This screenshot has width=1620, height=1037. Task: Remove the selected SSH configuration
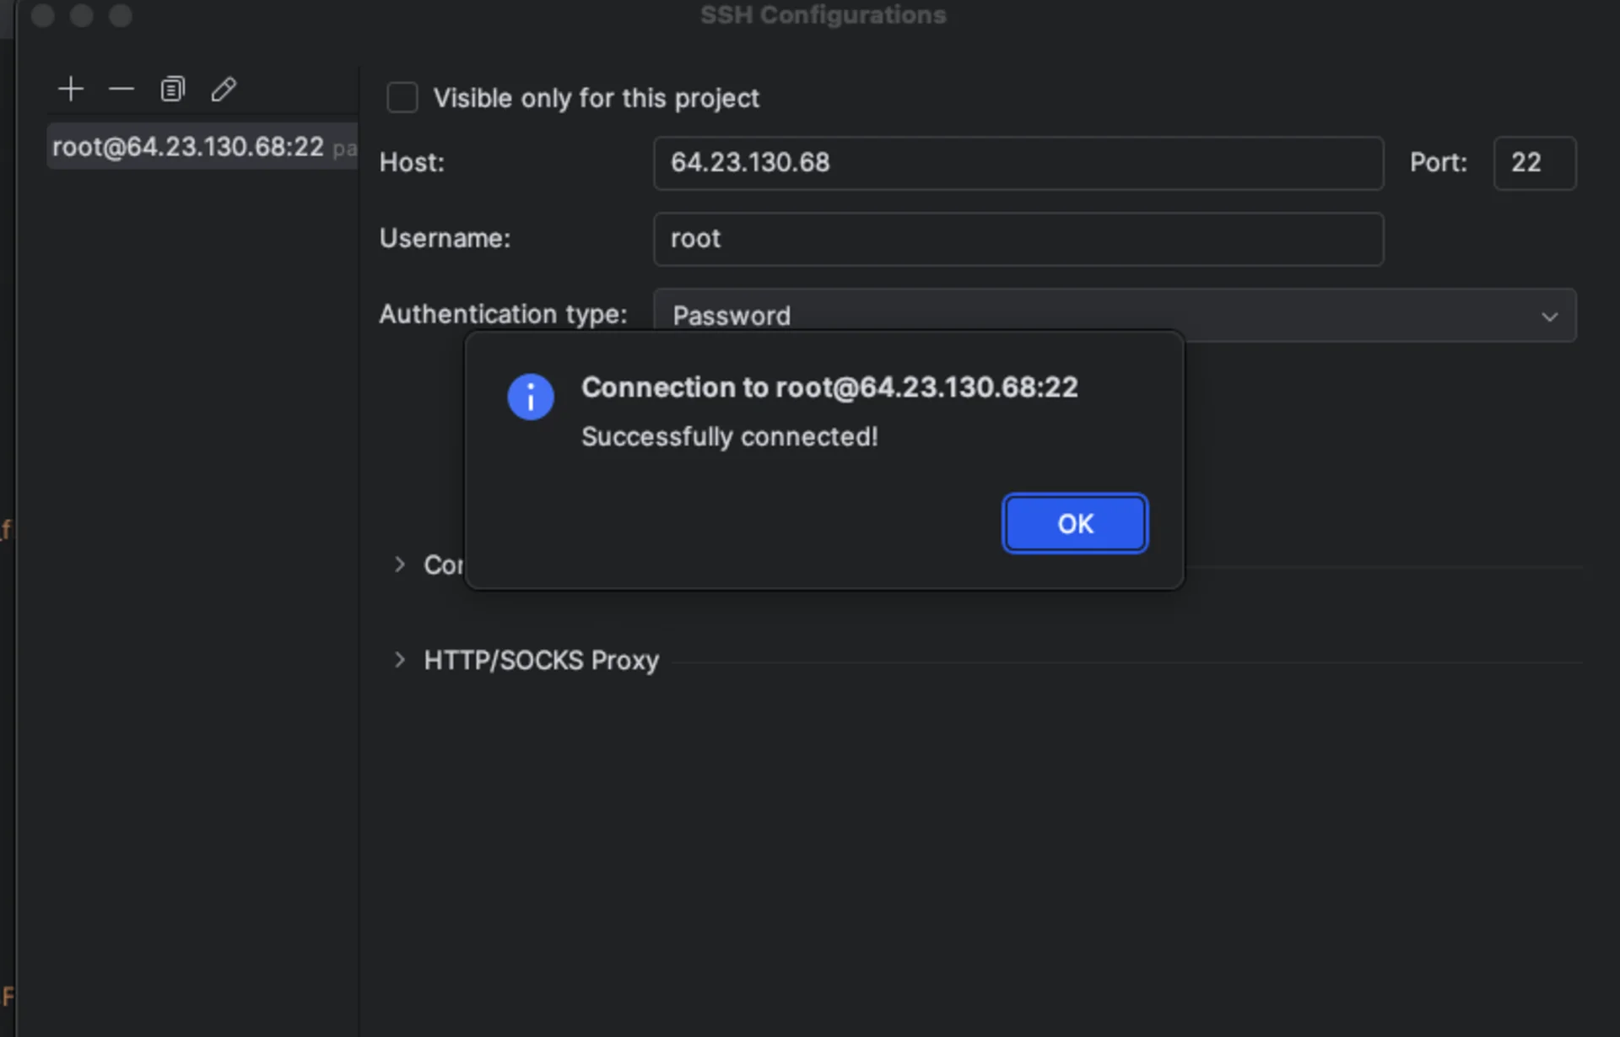(121, 89)
